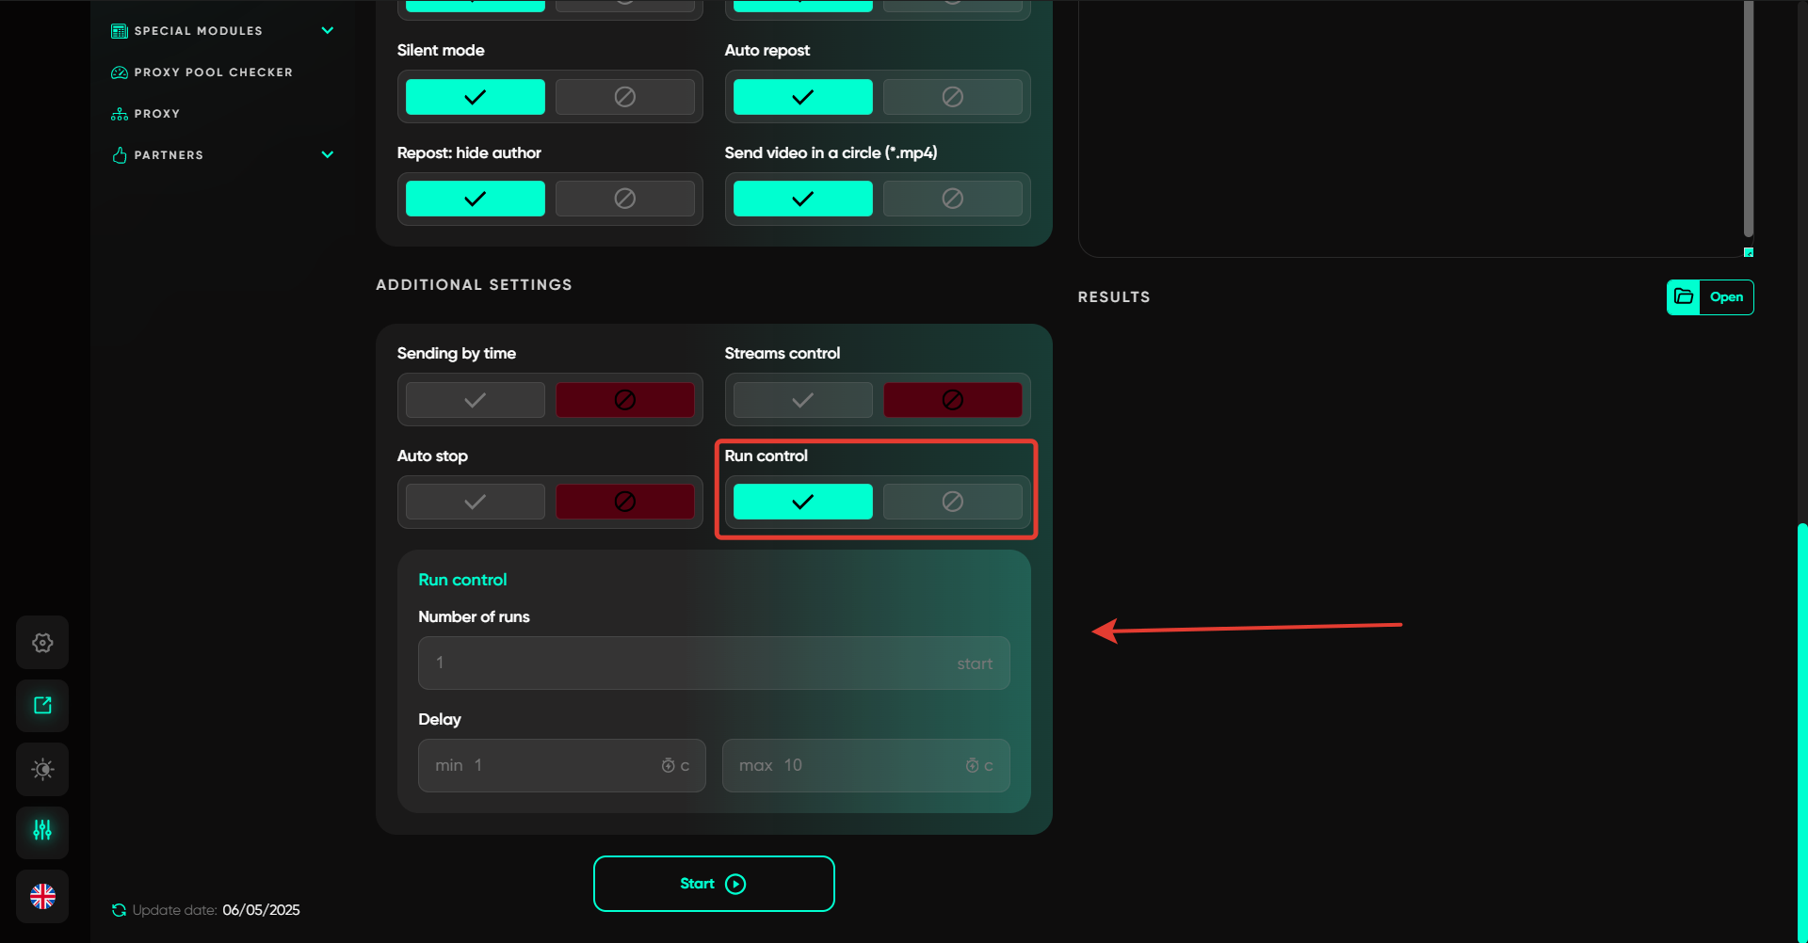The image size is (1808, 943).
Task: Click the resize handle of log panel
Action: 1749,252
